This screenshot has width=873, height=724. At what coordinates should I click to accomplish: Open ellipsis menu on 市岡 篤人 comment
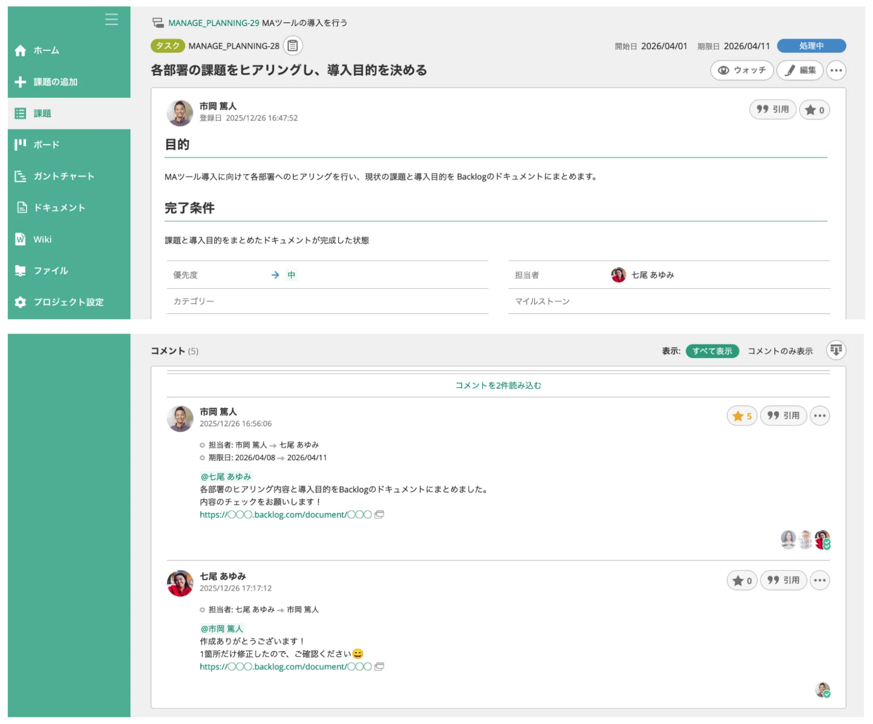click(x=820, y=416)
